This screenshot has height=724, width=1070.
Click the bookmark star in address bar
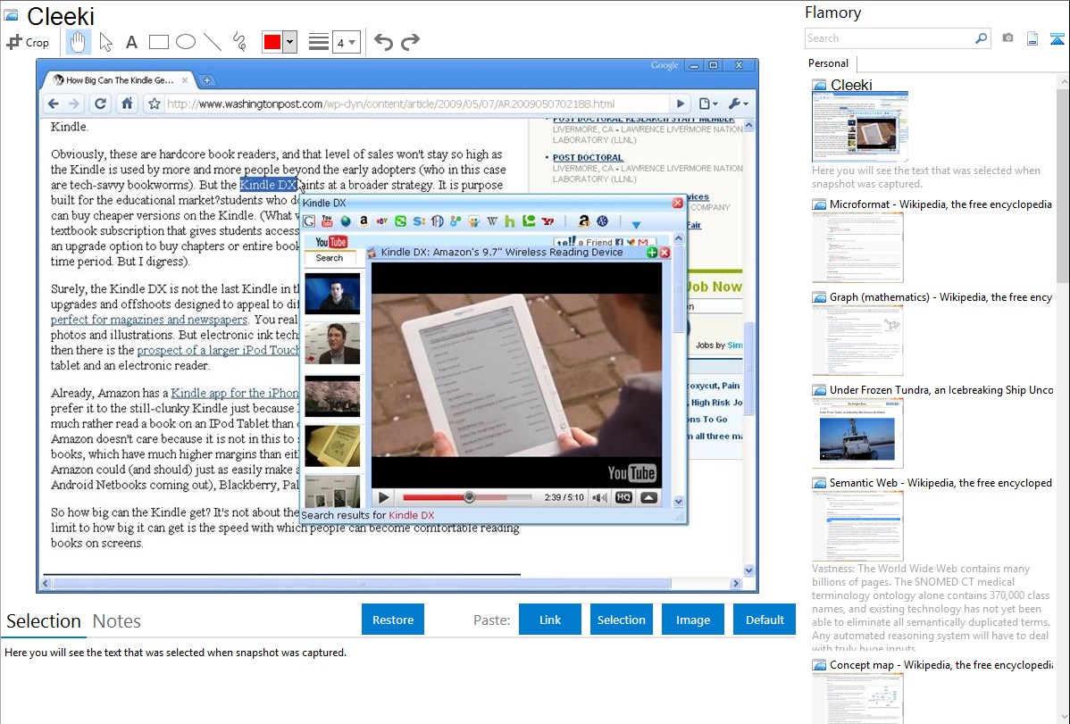click(x=155, y=104)
